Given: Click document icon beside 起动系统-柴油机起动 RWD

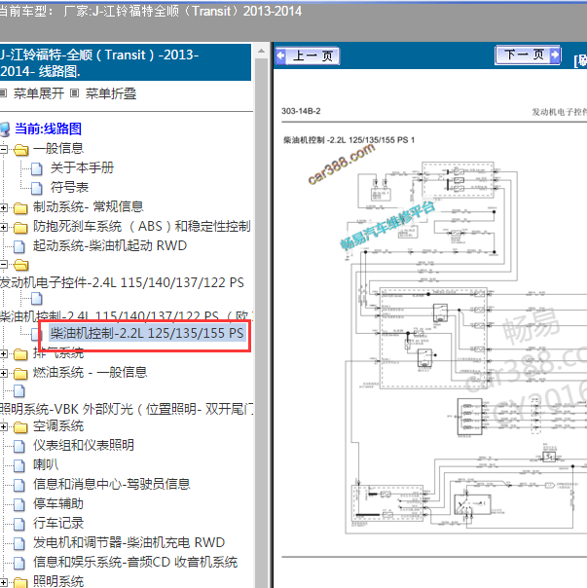Looking at the screenshot, I should point(19,246).
